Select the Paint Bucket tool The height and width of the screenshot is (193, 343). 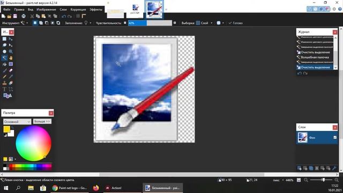(x=4, y=64)
